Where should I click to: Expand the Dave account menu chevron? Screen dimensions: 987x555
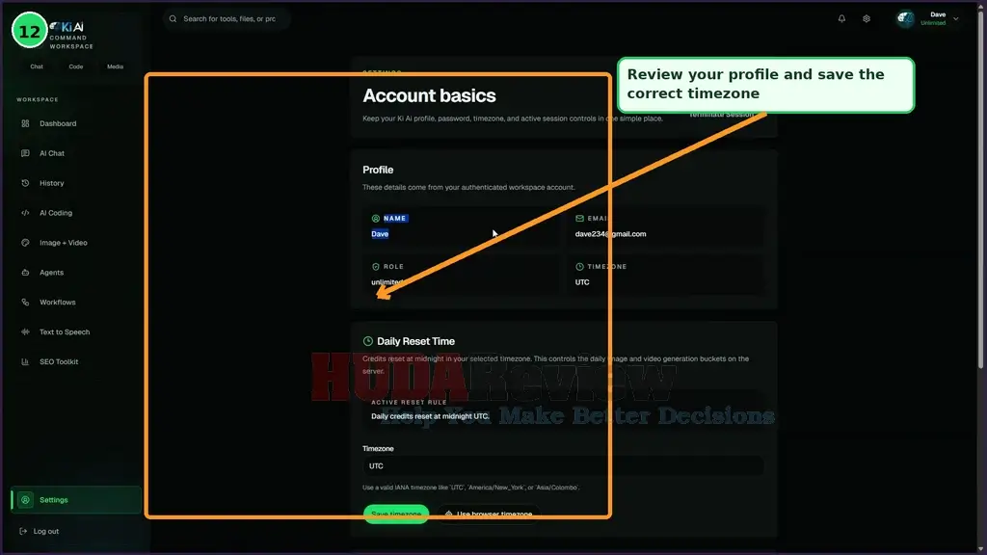tap(955, 19)
